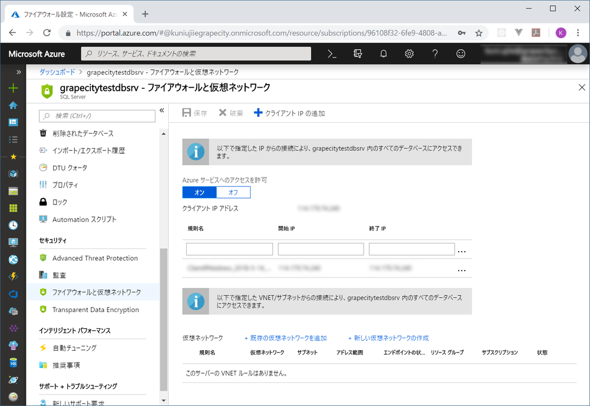Screen dimensions: 590x406
Task: Click 開始 IP input field
Action: [x=321, y=249]
